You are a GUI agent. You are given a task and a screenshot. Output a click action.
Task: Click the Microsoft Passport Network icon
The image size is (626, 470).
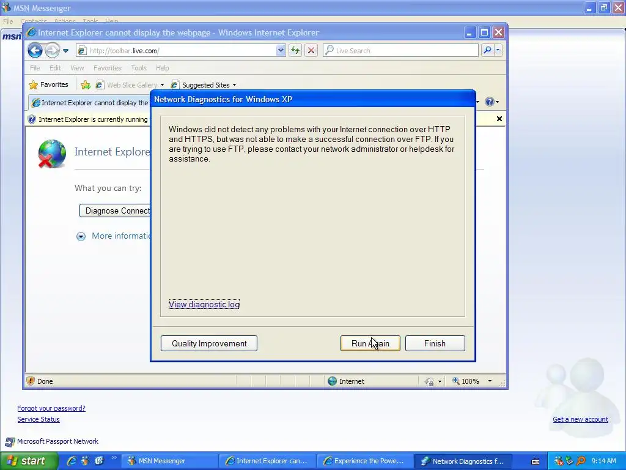pos(10,442)
